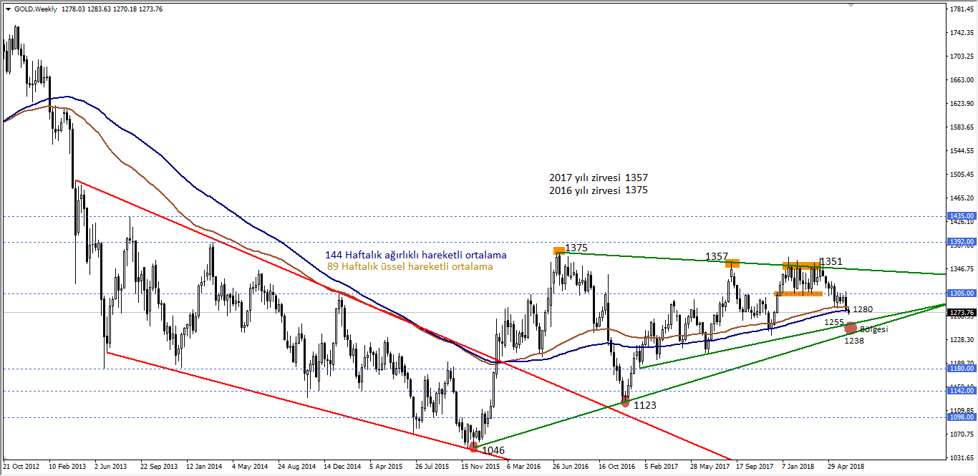978x476 pixels.
Task: Click the '2017 yılı zirvesi 1357' text annotation
Action: pos(599,178)
